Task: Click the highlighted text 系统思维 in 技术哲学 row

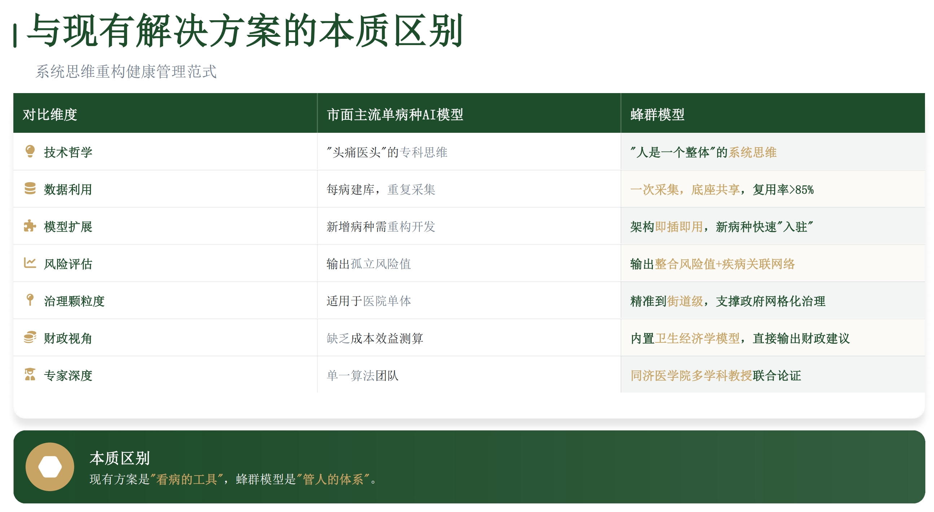Action: click(752, 153)
